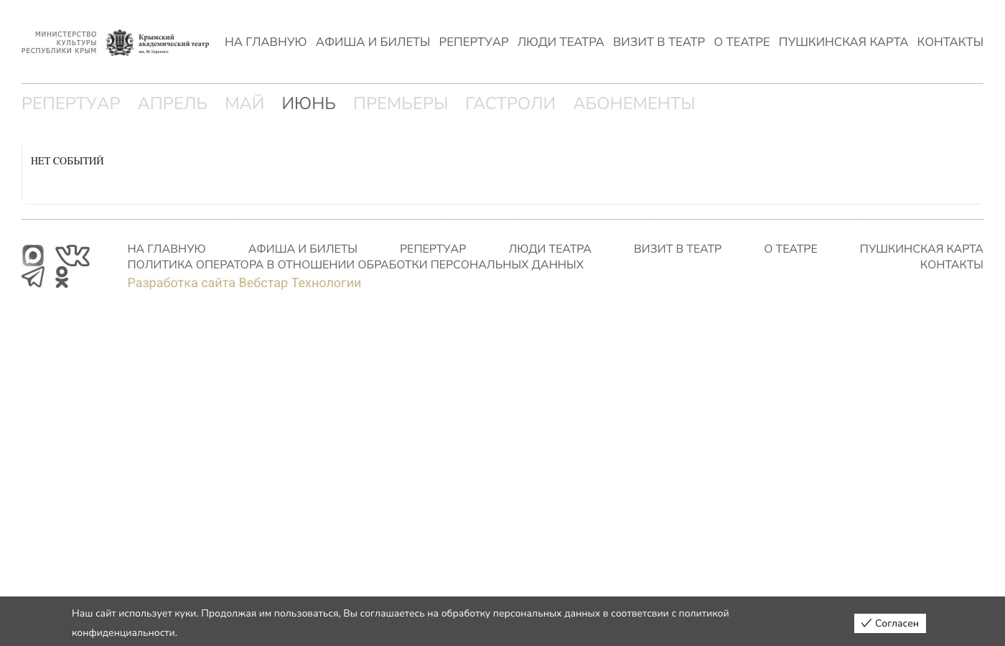Open the ГАСТРОЛИ tab
The image size is (1005, 646).
coord(510,103)
